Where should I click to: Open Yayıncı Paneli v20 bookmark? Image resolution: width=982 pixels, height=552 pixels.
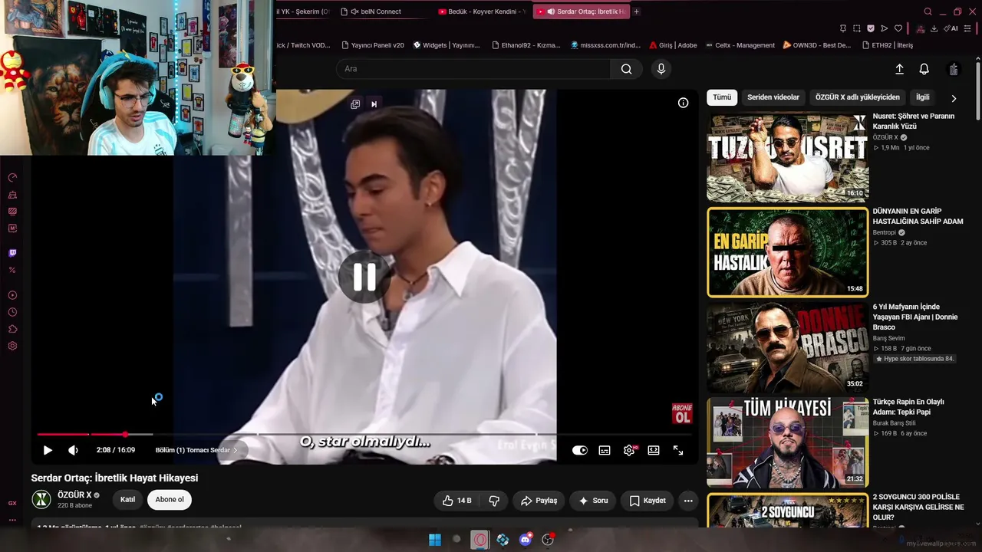tap(373, 45)
